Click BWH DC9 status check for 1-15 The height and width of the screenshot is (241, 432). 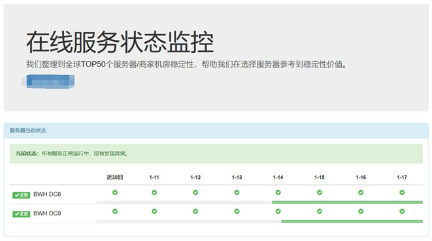[x=320, y=211]
